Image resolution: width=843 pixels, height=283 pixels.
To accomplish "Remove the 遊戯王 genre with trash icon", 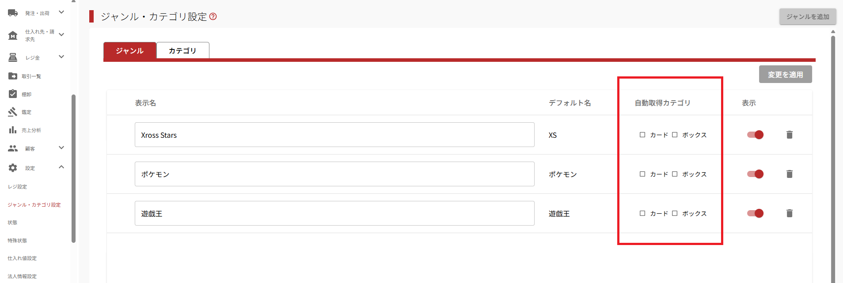I will pyautogui.click(x=790, y=213).
